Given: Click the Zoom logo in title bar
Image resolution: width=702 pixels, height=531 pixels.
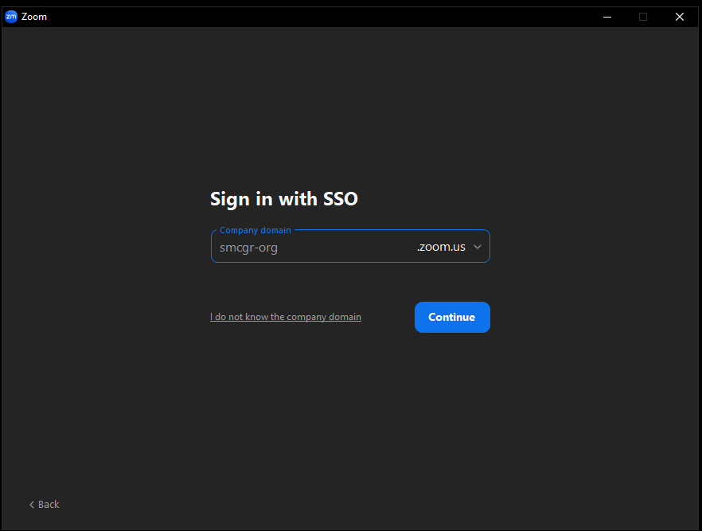Looking at the screenshot, I should (x=11, y=17).
